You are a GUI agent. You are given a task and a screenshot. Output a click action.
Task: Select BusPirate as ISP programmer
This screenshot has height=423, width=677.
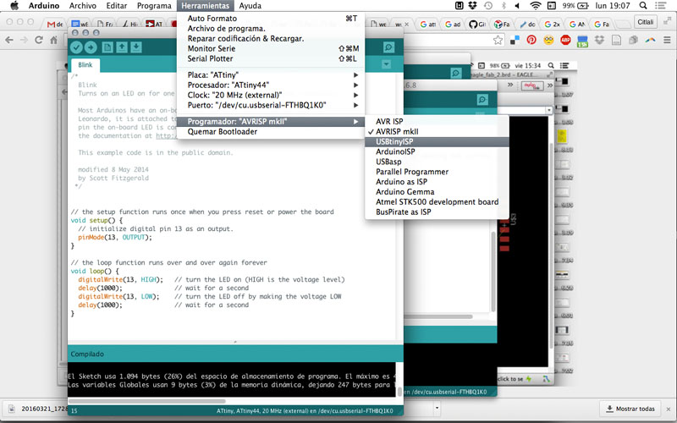tap(437, 212)
